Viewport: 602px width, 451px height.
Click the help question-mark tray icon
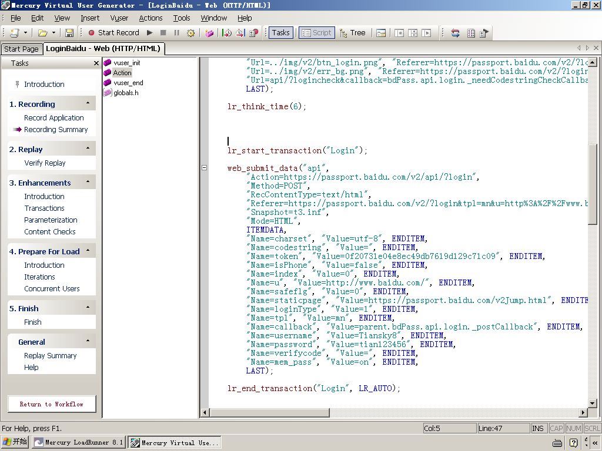tap(574, 443)
